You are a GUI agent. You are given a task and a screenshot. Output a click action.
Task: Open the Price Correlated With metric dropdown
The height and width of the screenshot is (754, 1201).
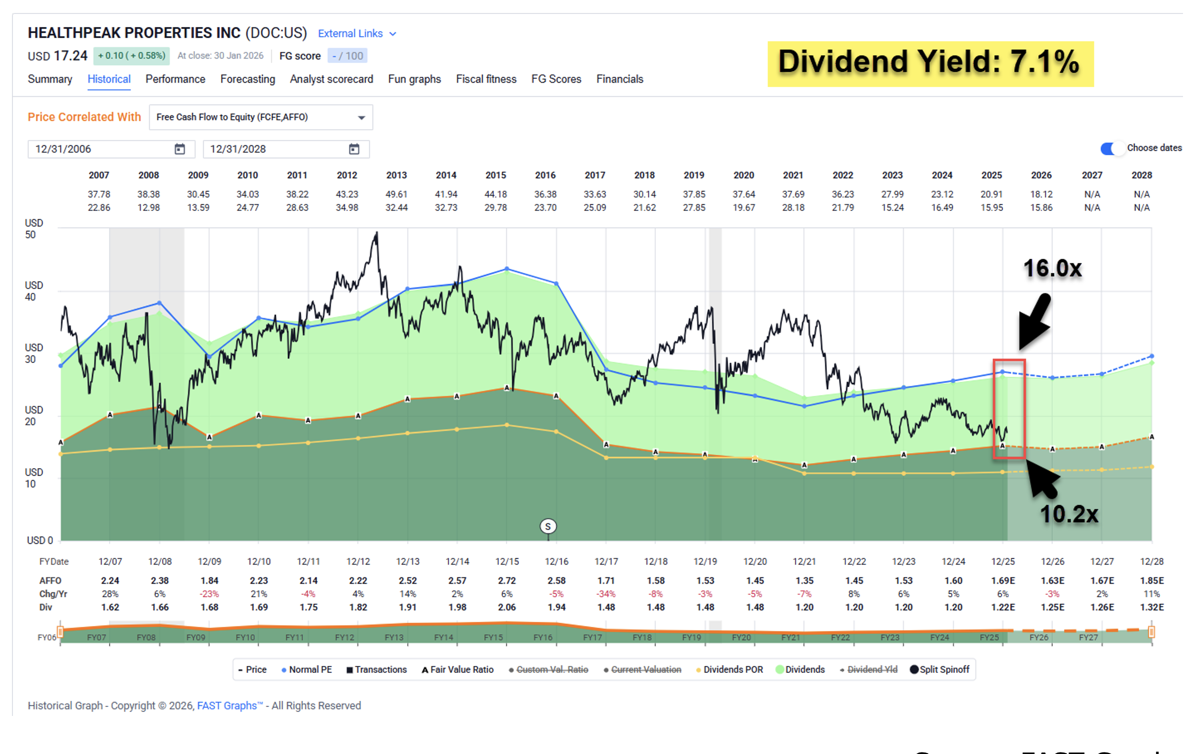(x=260, y=117)
